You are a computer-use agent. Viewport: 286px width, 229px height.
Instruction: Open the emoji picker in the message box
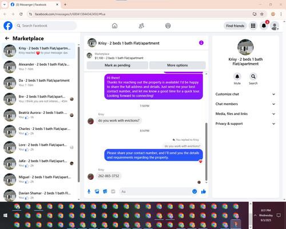[194, 191]
